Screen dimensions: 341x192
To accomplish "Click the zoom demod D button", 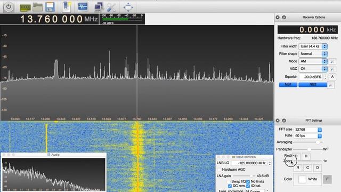I will pos(318,167).
